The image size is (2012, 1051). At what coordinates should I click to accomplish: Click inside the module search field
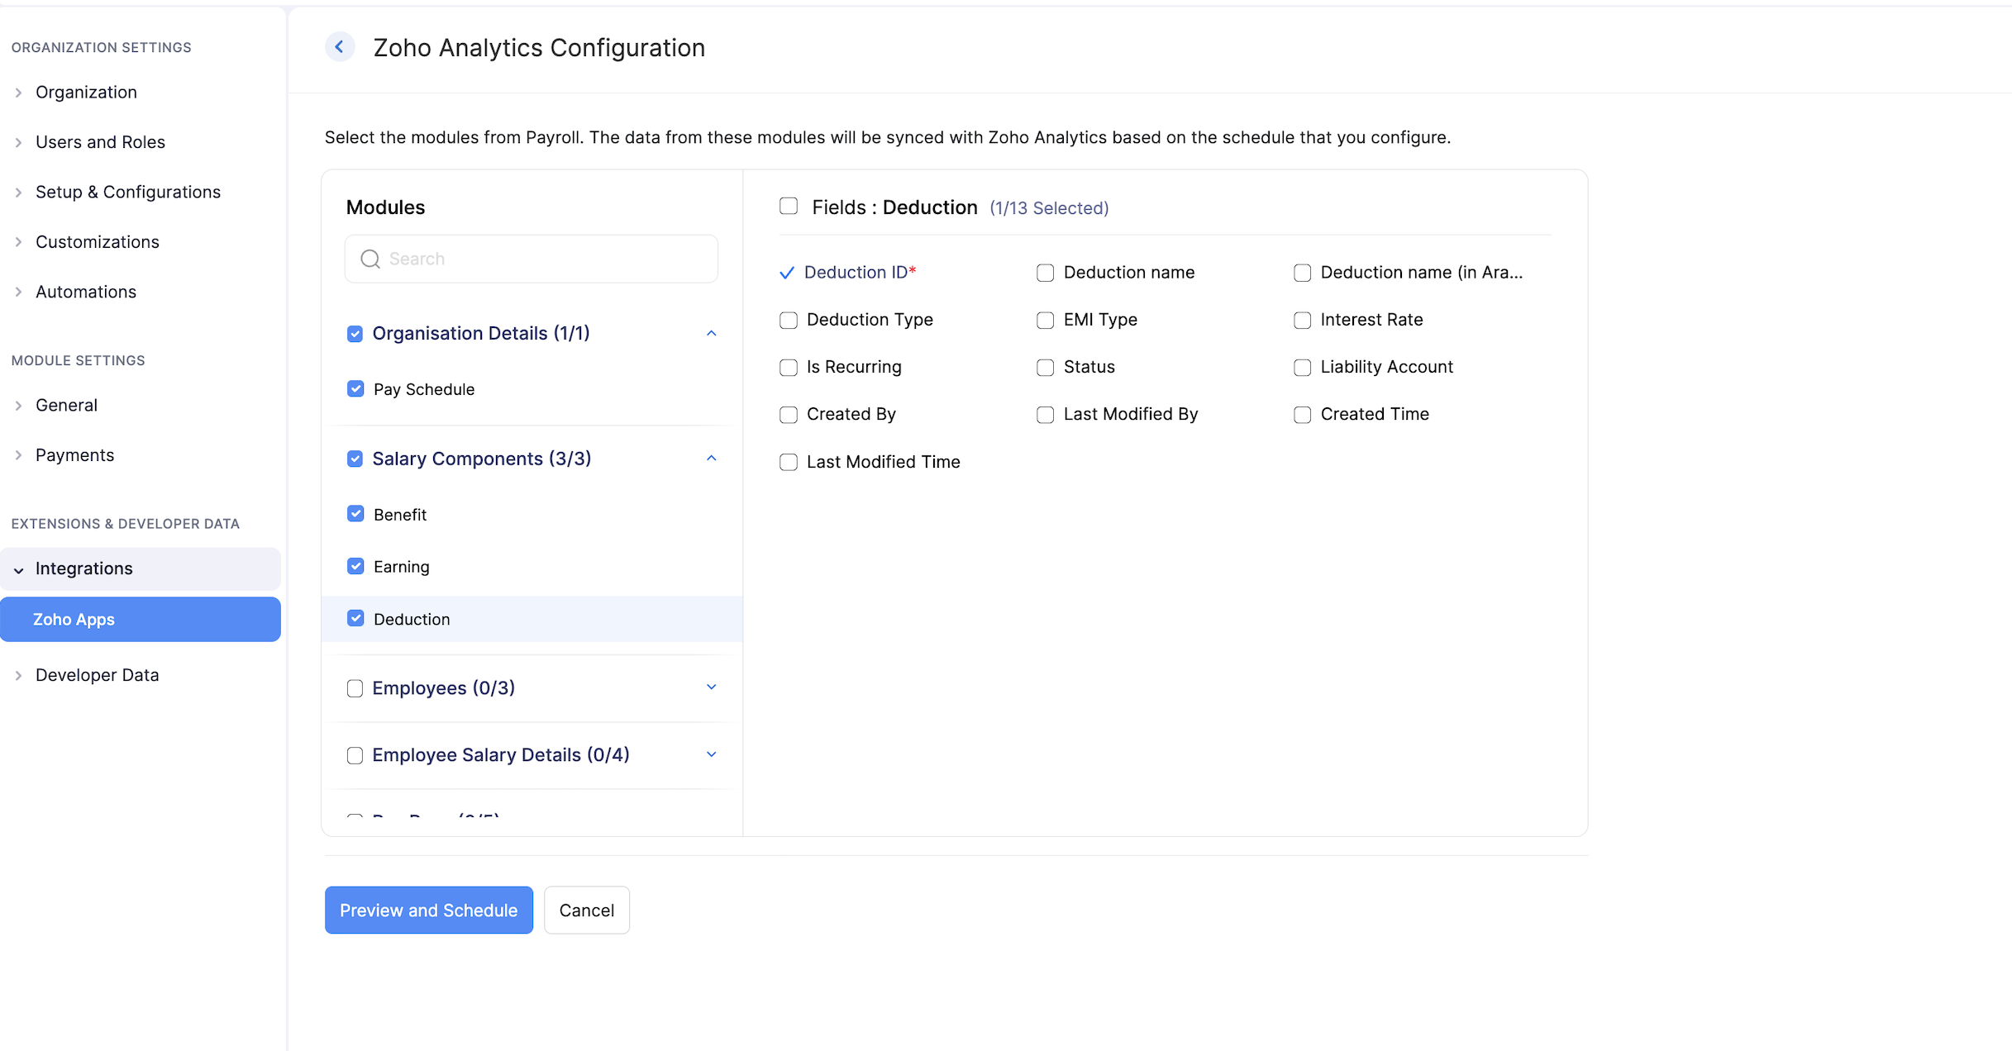click(x=531, y=259)
